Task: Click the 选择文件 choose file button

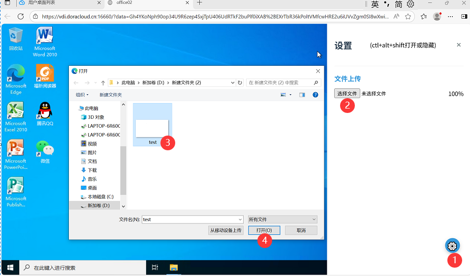Action: (x=347, y=93)
